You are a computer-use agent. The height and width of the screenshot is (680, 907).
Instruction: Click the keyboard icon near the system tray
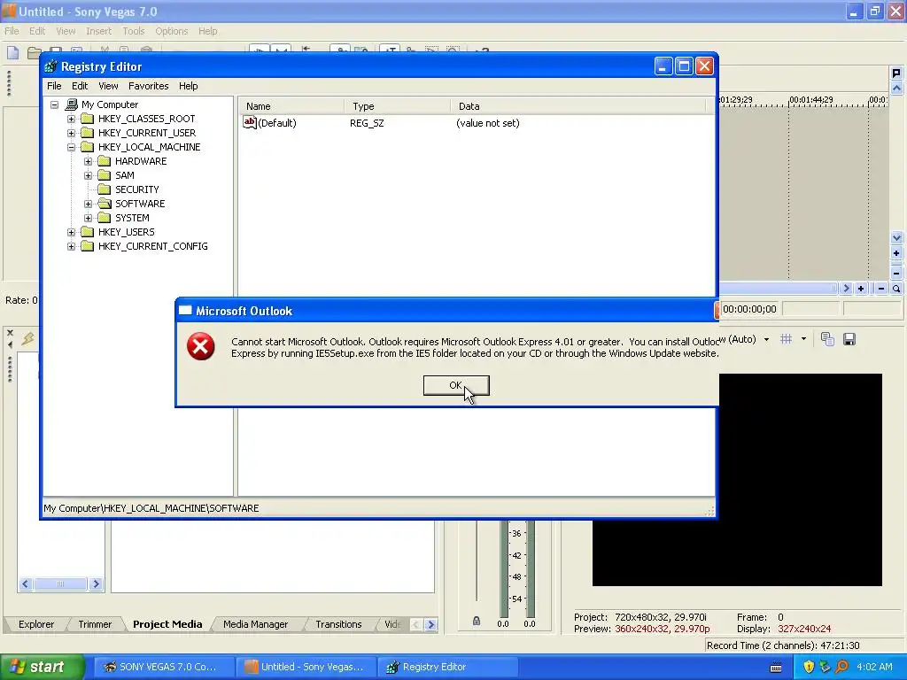776,668
